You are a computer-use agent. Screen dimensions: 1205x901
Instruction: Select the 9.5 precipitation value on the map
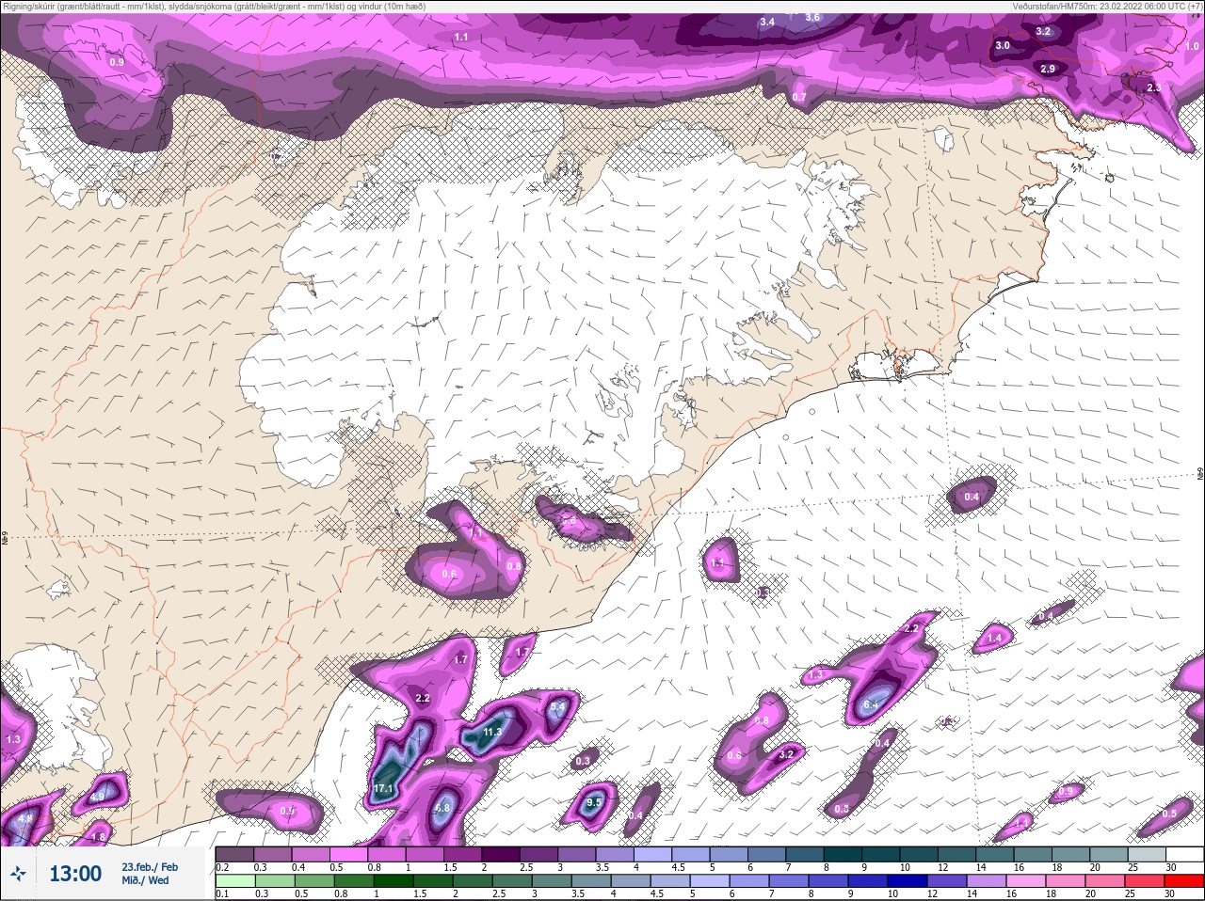(x=594, y=802)
